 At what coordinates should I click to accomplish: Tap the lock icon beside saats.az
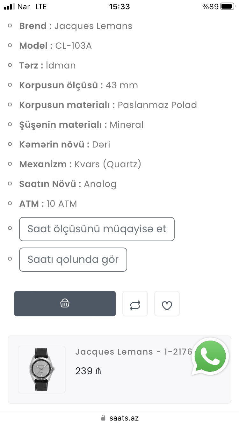click(x=103, y=418)
